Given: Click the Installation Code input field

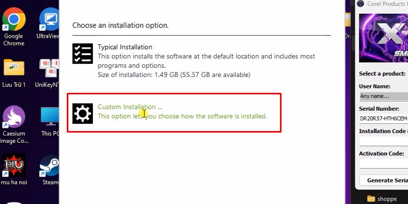Looking at the screenshot, I should click(x=384, y=141).
